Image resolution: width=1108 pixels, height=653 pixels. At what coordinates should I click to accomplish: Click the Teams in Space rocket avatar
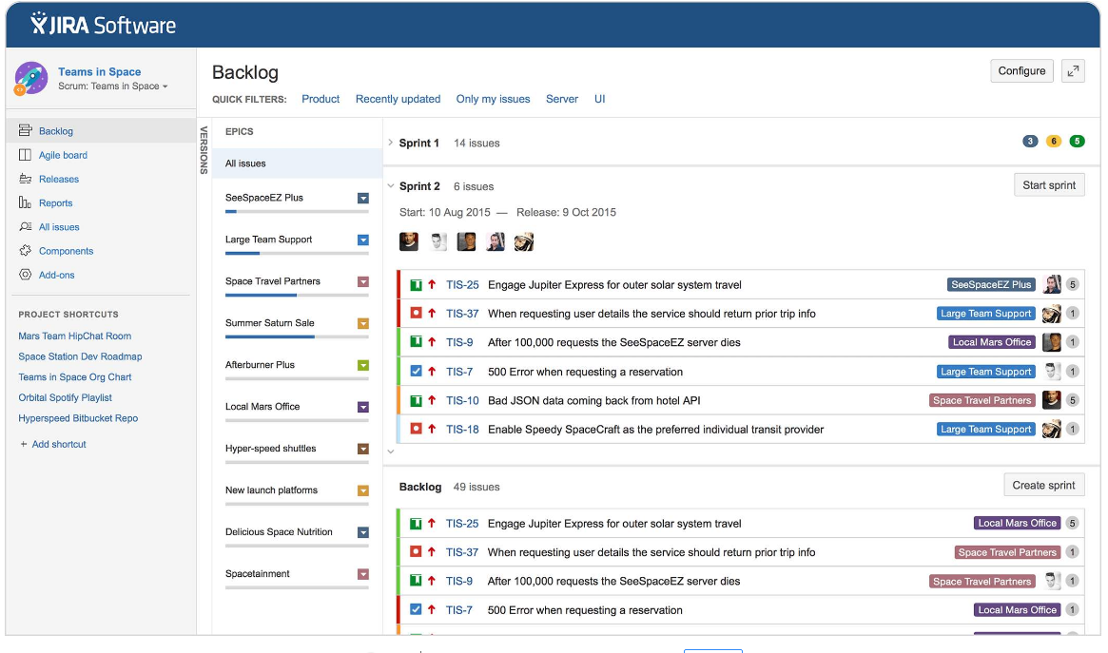(x=31, y=78)
